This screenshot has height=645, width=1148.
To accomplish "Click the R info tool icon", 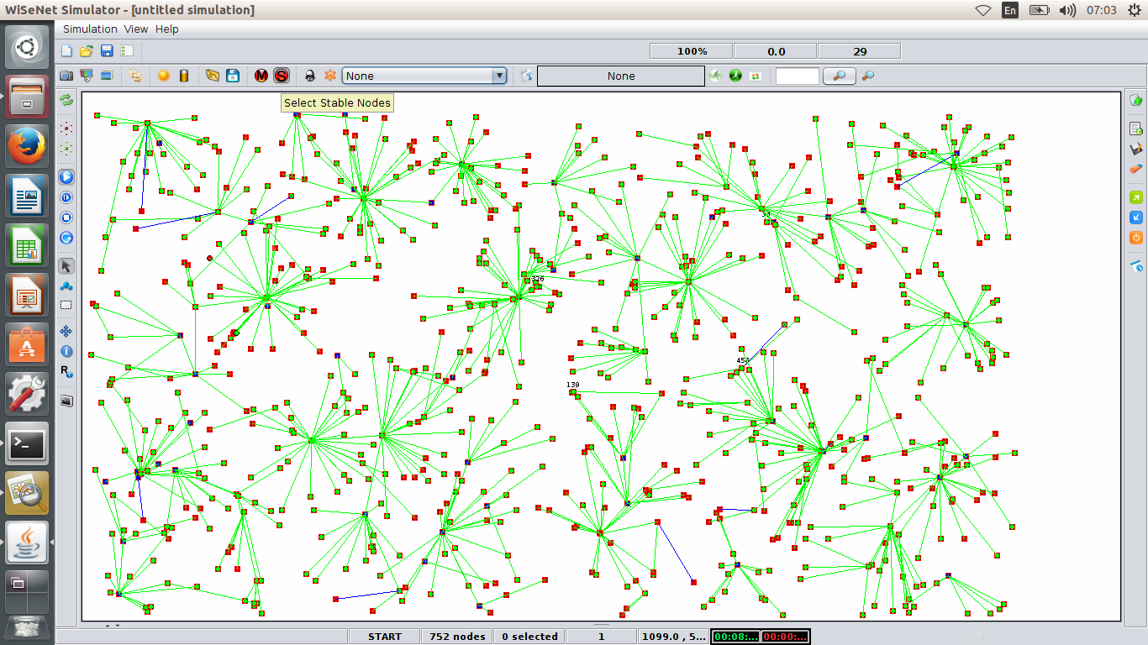I will 66,371.
